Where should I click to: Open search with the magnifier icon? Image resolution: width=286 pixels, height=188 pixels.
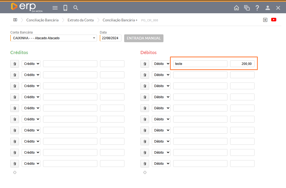click(x=76, y=8)
